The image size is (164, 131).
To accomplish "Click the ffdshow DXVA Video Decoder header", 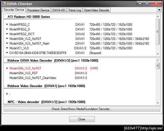I will 53,60.
